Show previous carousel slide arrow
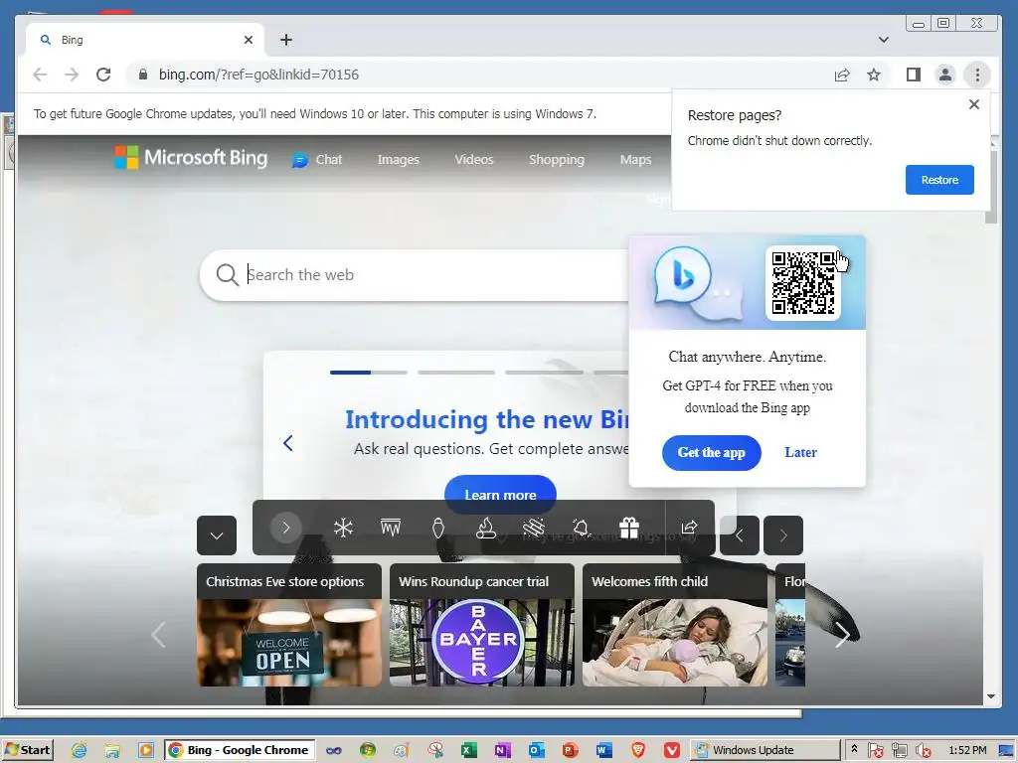This screenshot has width=1018, height=763. pyautogui.click(x=288, y=443)
